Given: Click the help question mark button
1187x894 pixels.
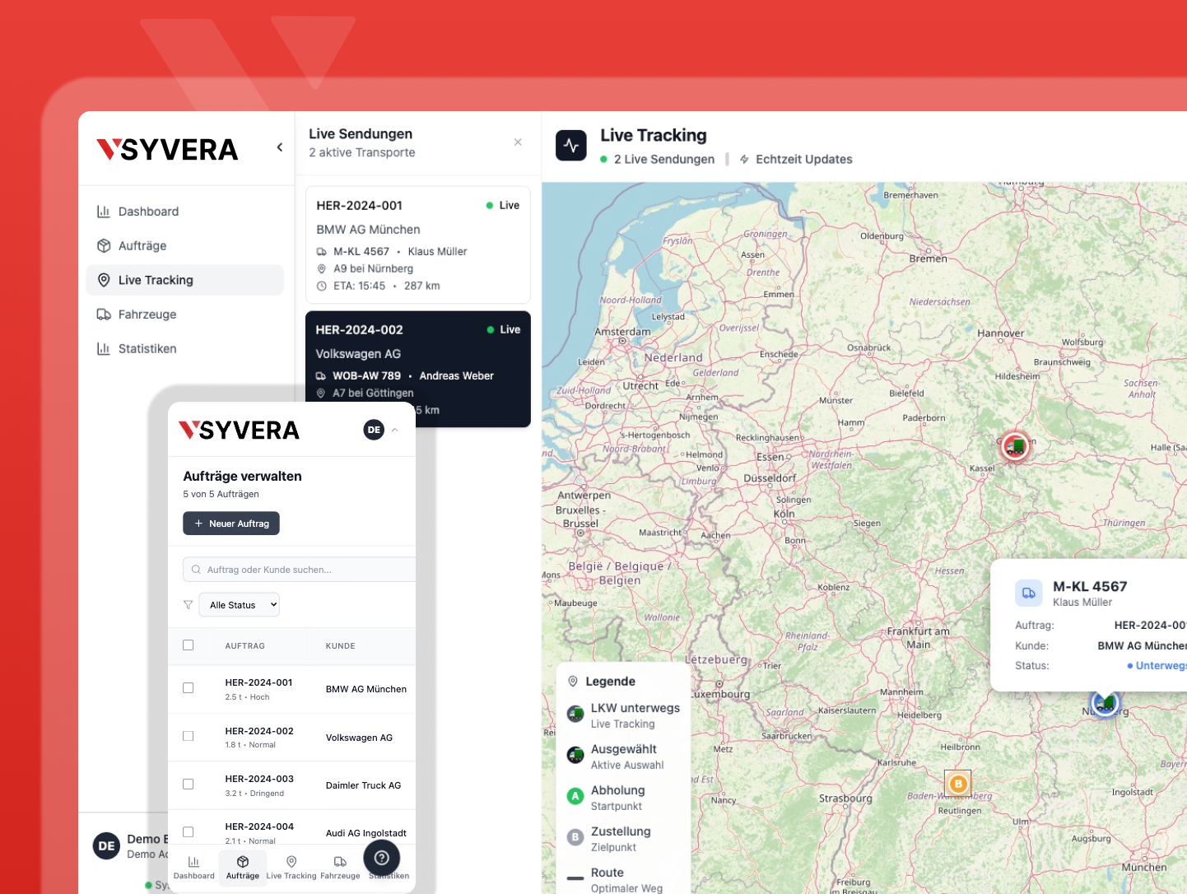Looking at the screenshot, I should click(381, 858).
